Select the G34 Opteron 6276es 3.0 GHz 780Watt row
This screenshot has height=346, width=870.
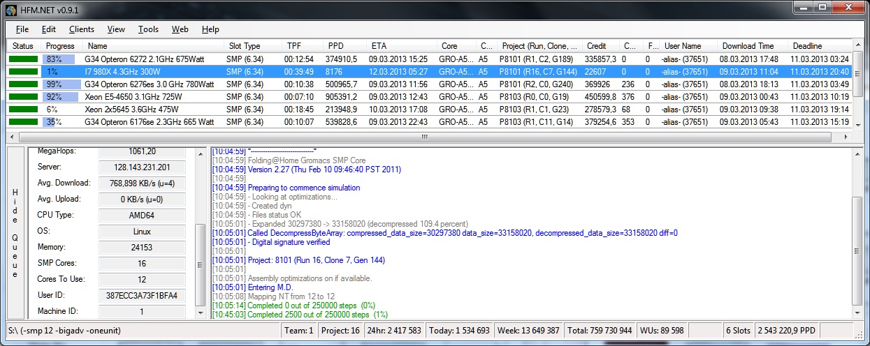[429, 84]
